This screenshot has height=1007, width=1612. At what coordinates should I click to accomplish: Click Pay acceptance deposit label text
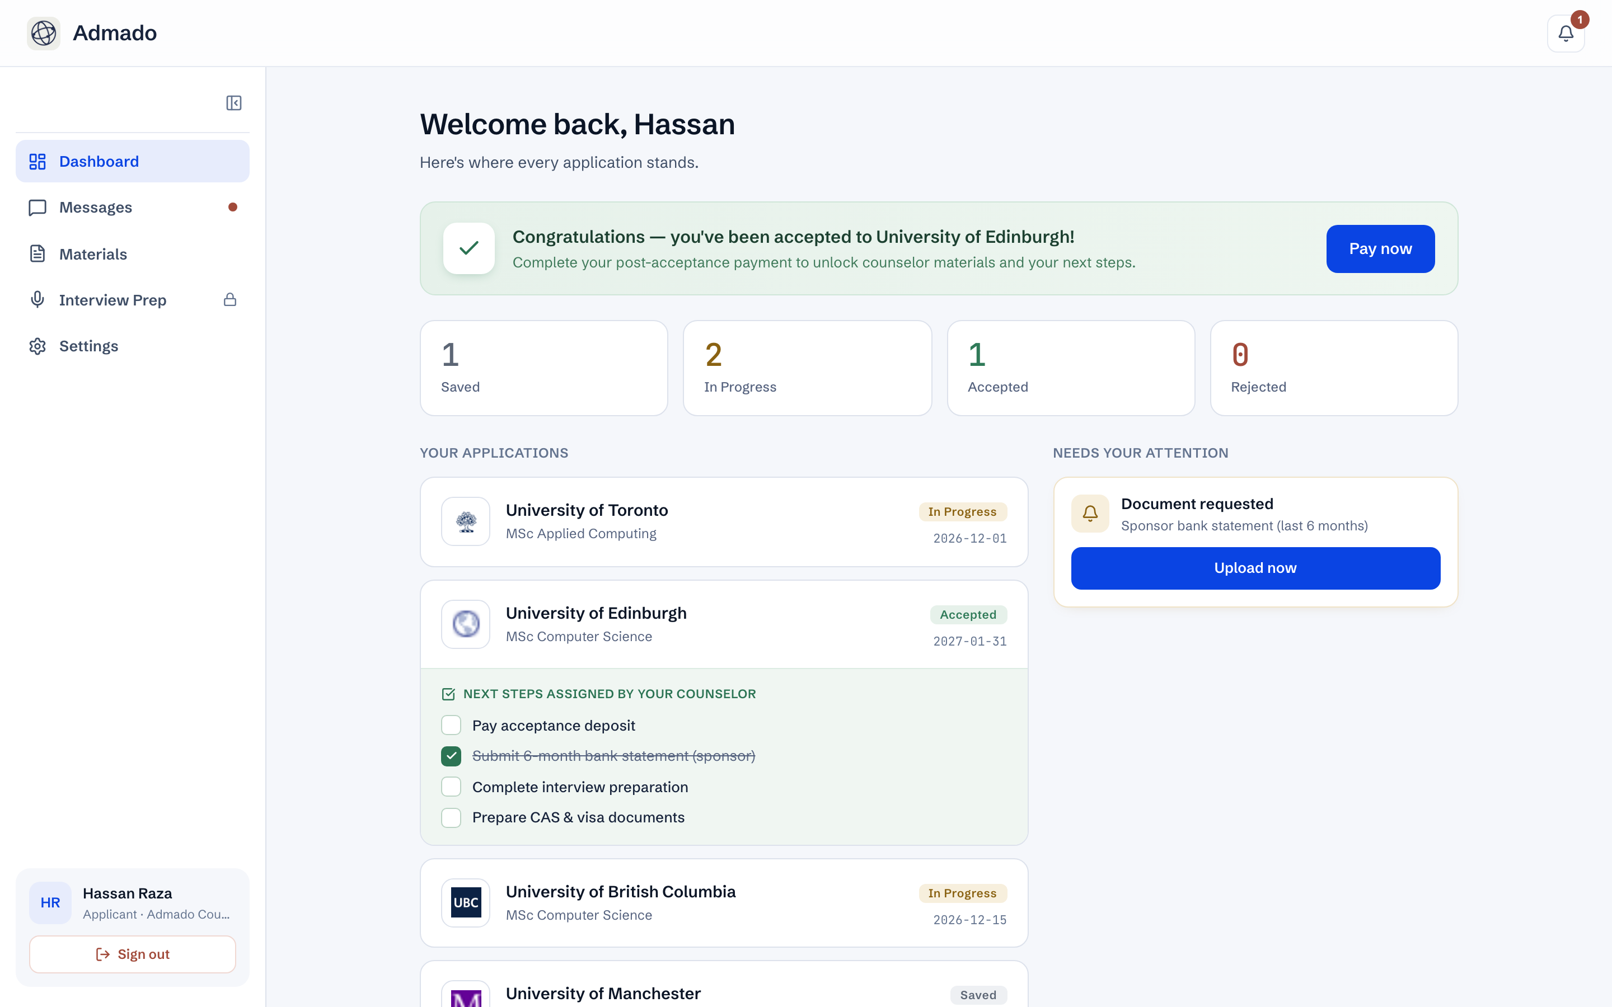pos(554,725)
